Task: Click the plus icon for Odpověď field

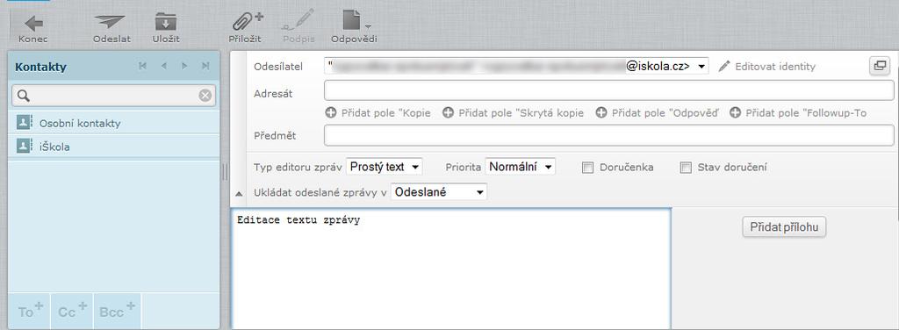Action: click(601, 113)
